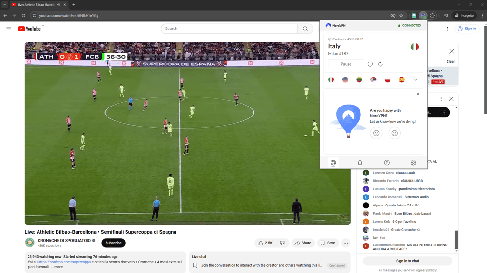Click the Open panel chat button
The height and width of the screenshot is (273, 487).
coord(337,265)
